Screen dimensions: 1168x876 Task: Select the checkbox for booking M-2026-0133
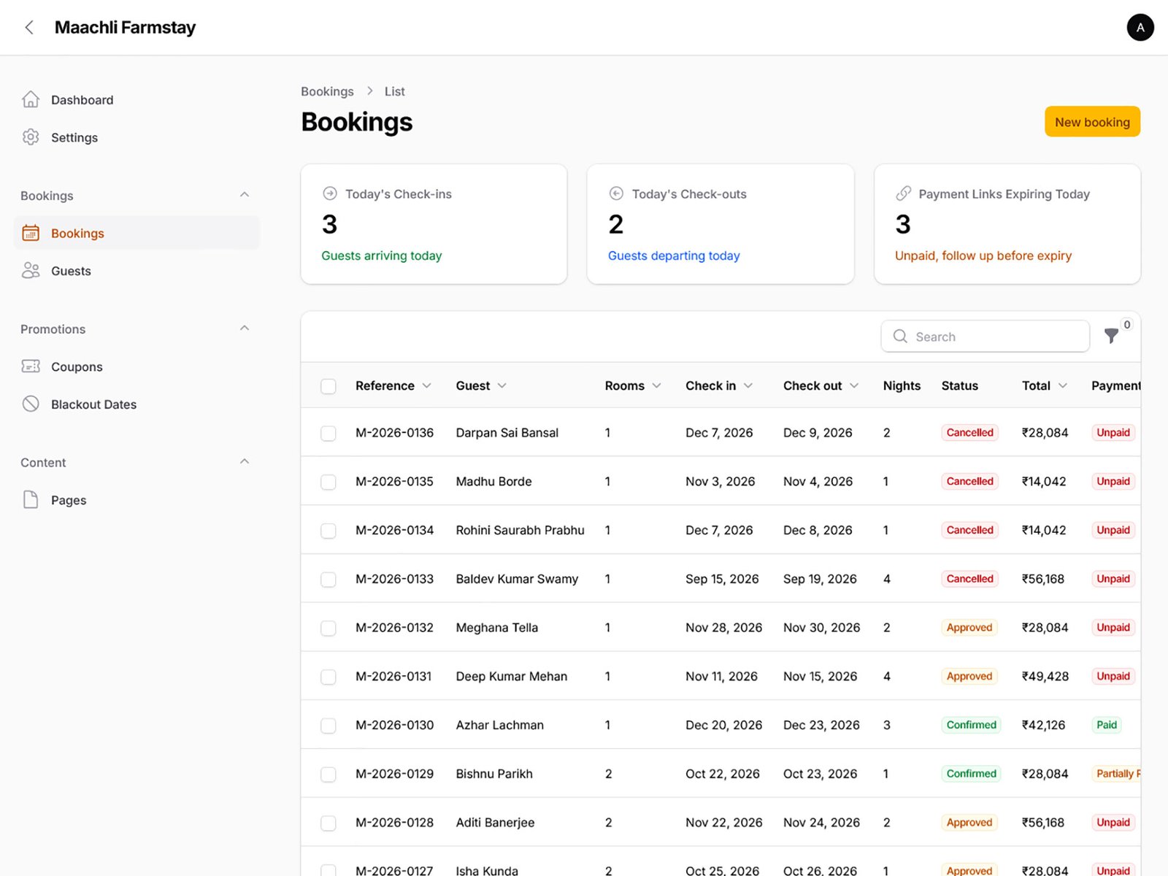click(x=328, y=579)
